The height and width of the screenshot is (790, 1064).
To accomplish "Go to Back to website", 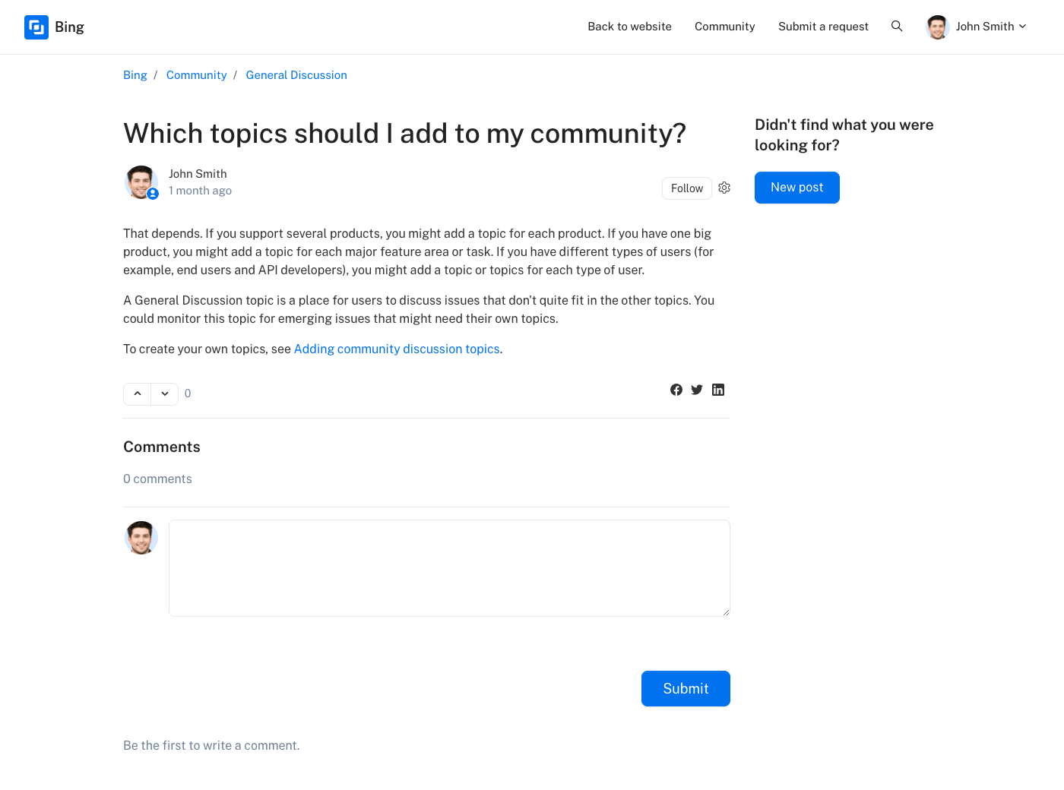I will 629,27.
